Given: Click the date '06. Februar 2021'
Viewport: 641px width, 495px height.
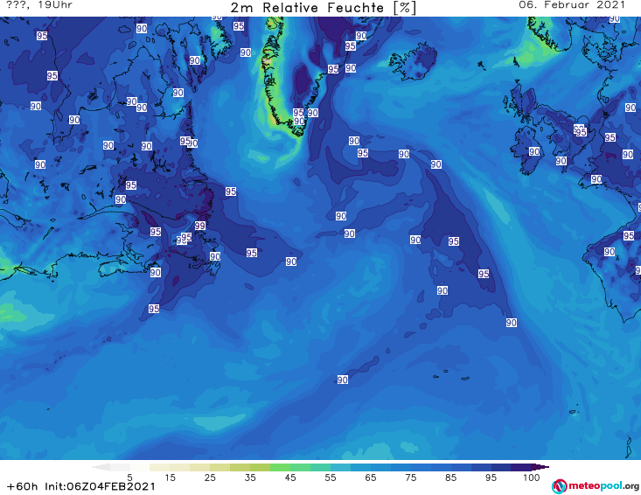Looking at the screenshot, I should click(x=572, y=5).
